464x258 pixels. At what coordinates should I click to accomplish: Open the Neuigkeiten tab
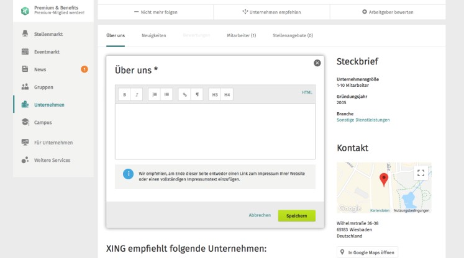153,35
